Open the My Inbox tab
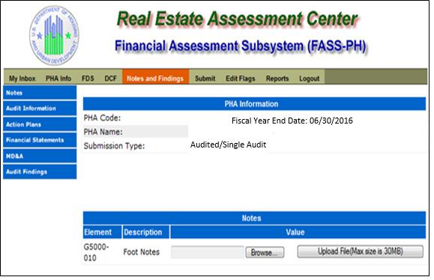This screenshot has width=434, height=280. (22, 79)
